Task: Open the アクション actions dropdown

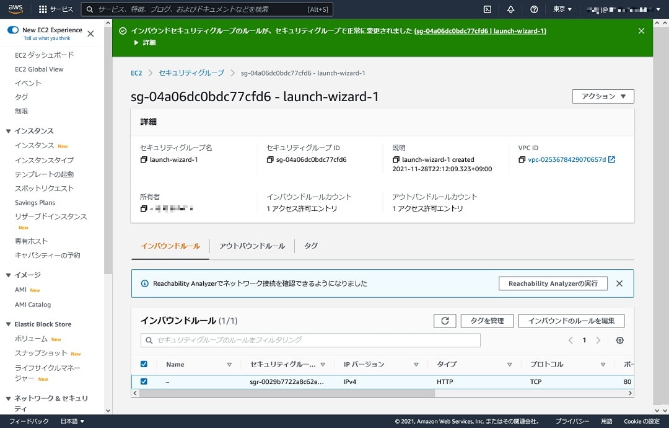Action: click(x=603, y=97)
